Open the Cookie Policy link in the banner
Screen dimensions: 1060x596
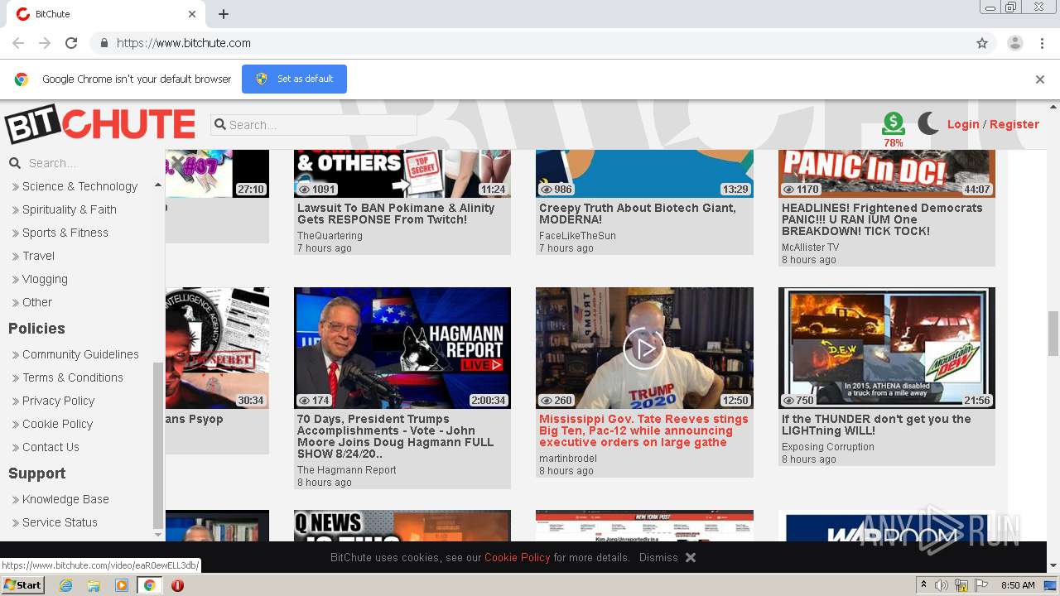517,557
